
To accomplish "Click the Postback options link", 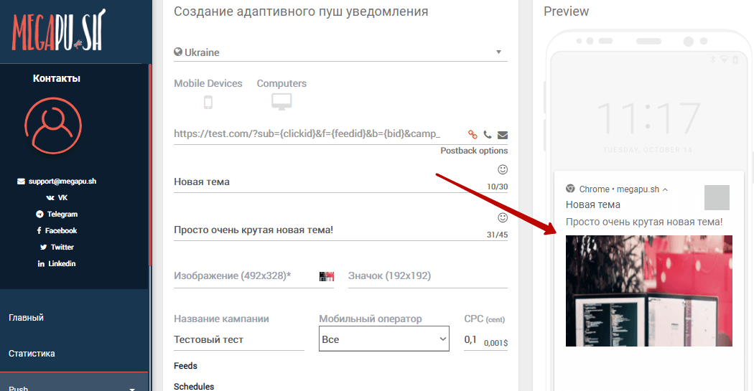I will [x=474, y=151].
